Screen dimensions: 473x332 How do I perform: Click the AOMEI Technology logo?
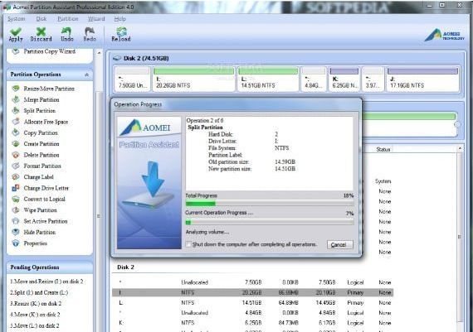tap(444, 35)
